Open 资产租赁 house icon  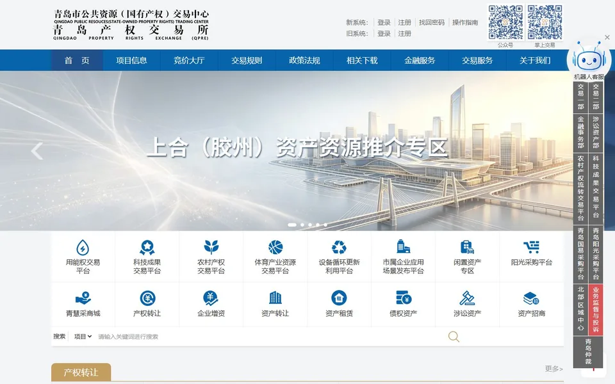point(340,298)
